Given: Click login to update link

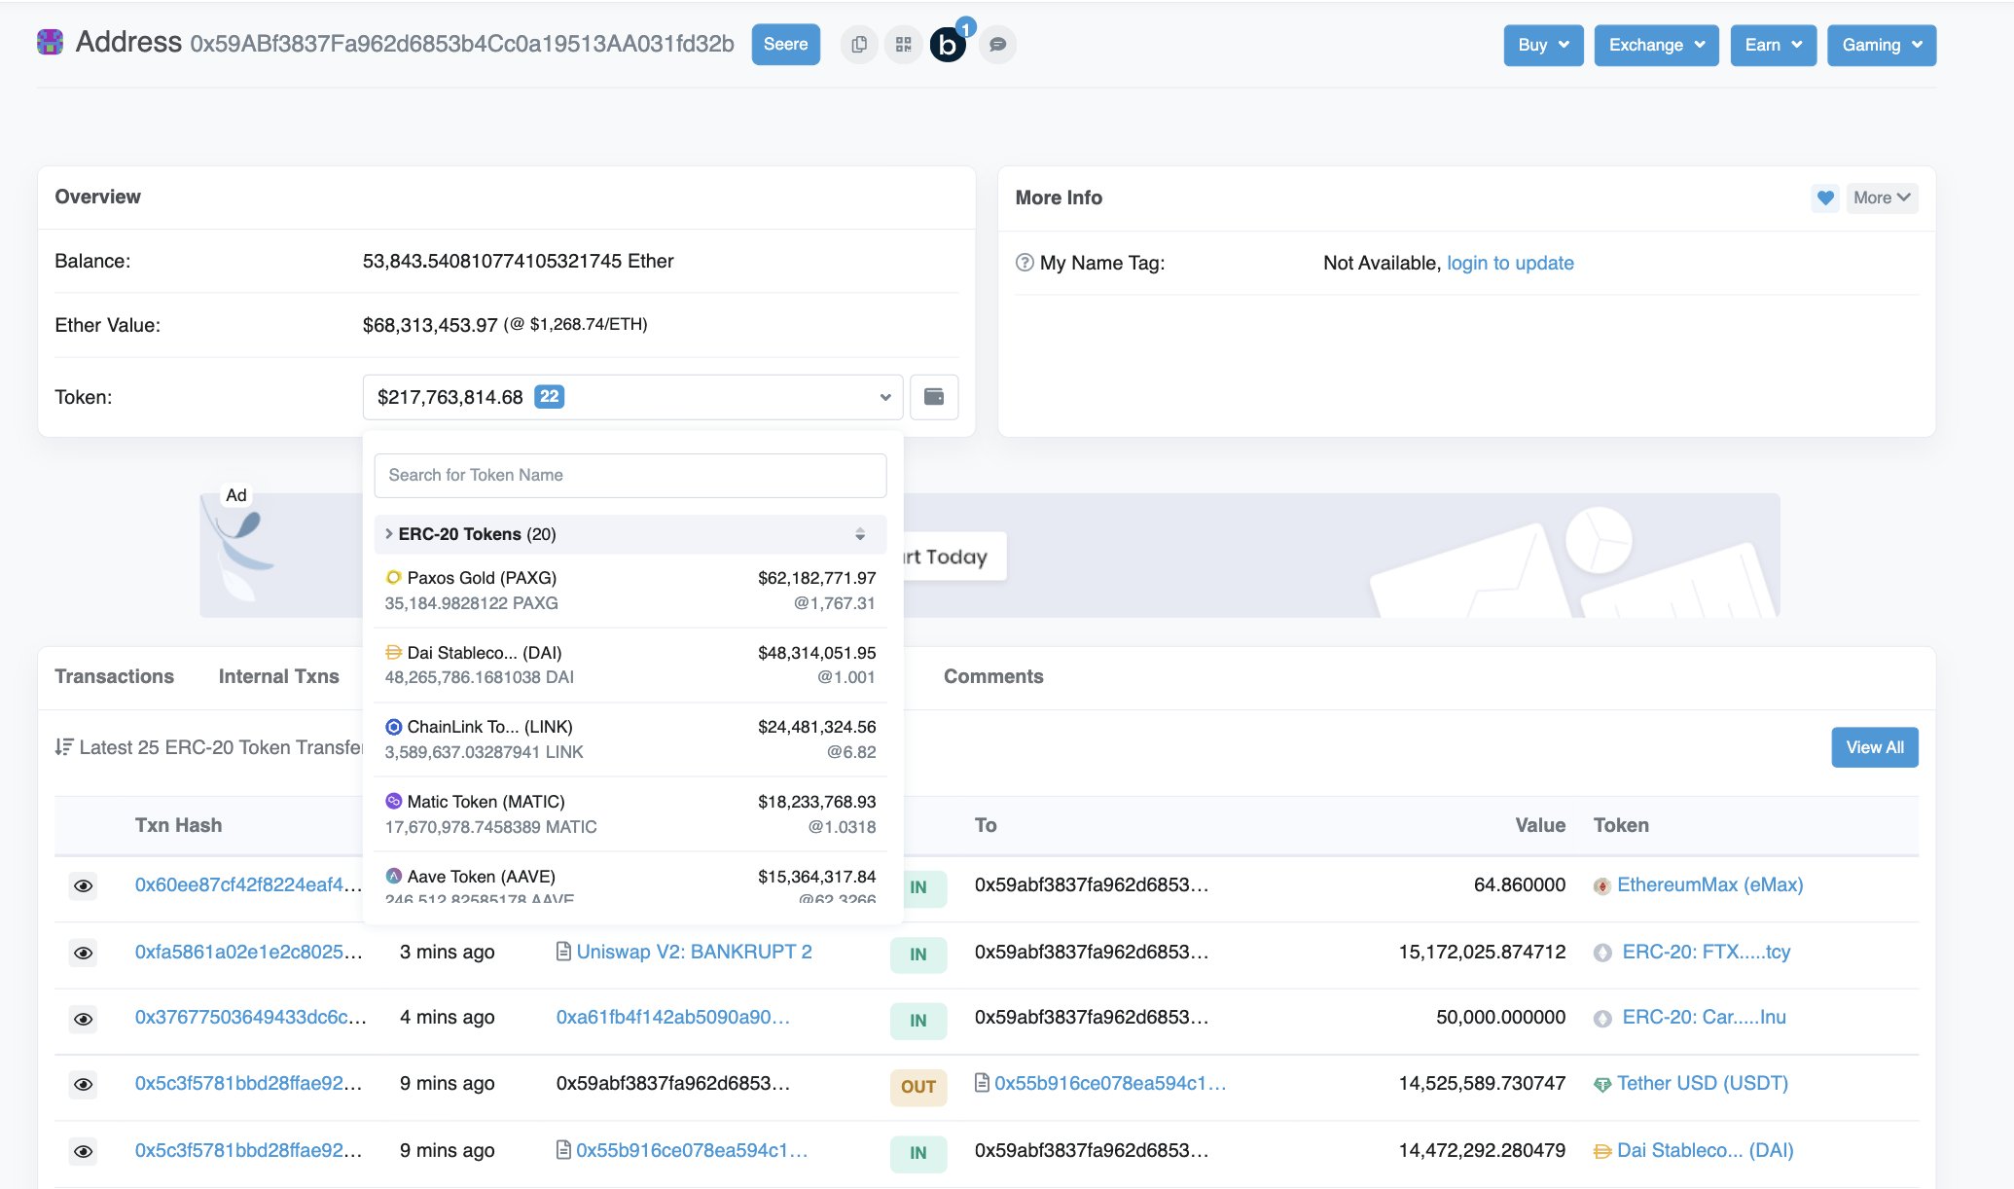Looking at the screenshot, I should [1510, 263].
